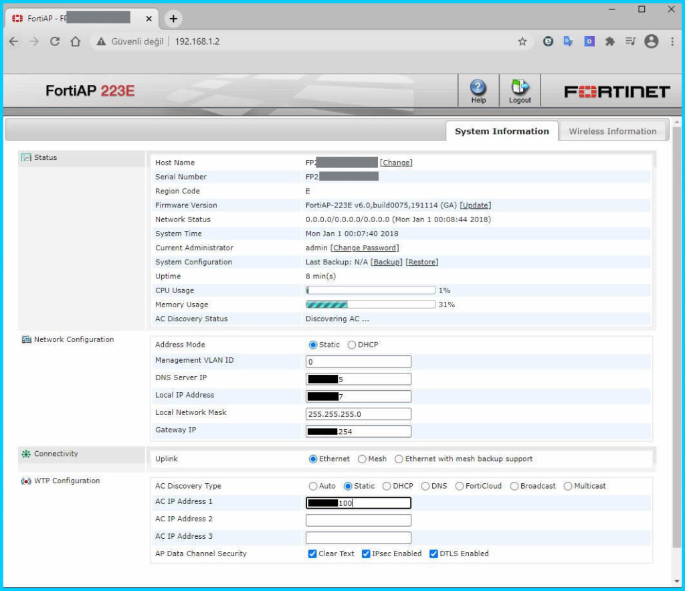Click the Management VLAN ID field

(x=359, y=361)
